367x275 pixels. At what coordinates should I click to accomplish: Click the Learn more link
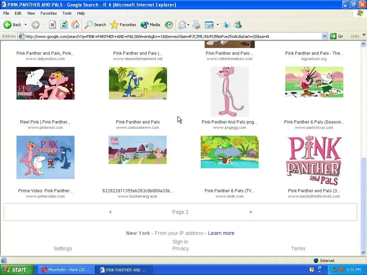(221, 233)
